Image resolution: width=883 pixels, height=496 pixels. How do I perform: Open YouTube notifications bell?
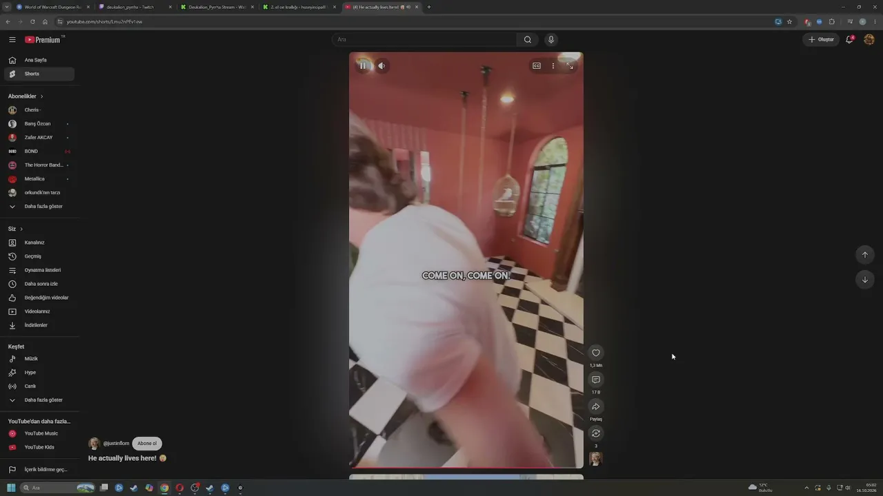[850, 39]
